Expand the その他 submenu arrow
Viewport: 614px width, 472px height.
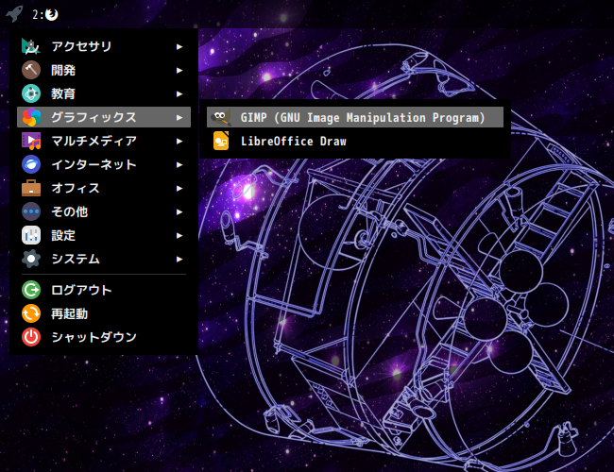(x=179, y=211)
